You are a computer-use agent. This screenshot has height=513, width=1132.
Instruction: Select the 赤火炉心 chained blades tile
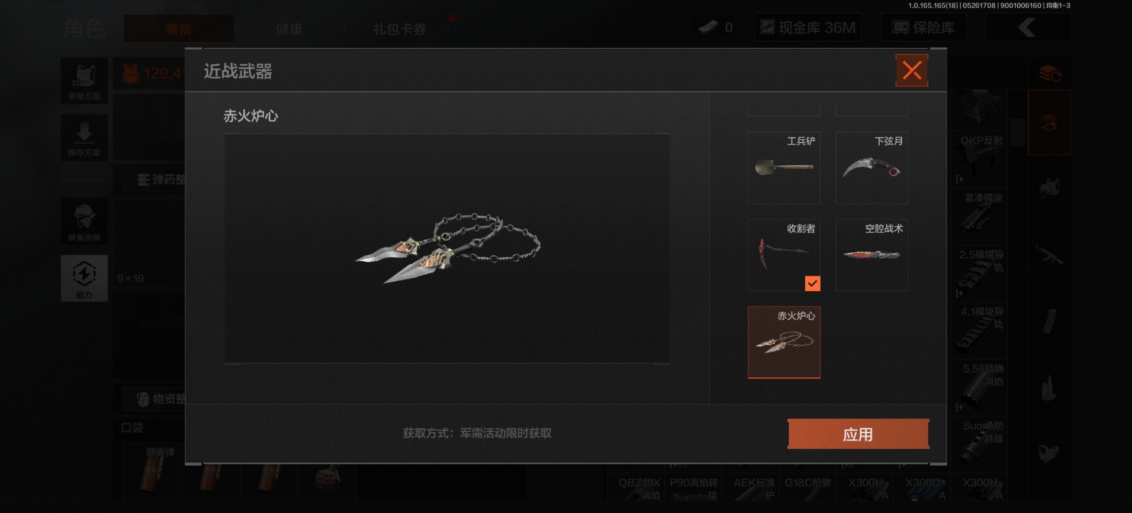(x=784, y=342)
